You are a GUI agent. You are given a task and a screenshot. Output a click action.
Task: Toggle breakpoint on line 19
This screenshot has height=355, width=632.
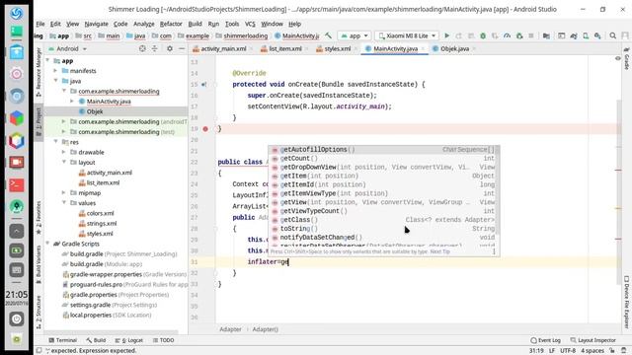[x=205, y=129]
